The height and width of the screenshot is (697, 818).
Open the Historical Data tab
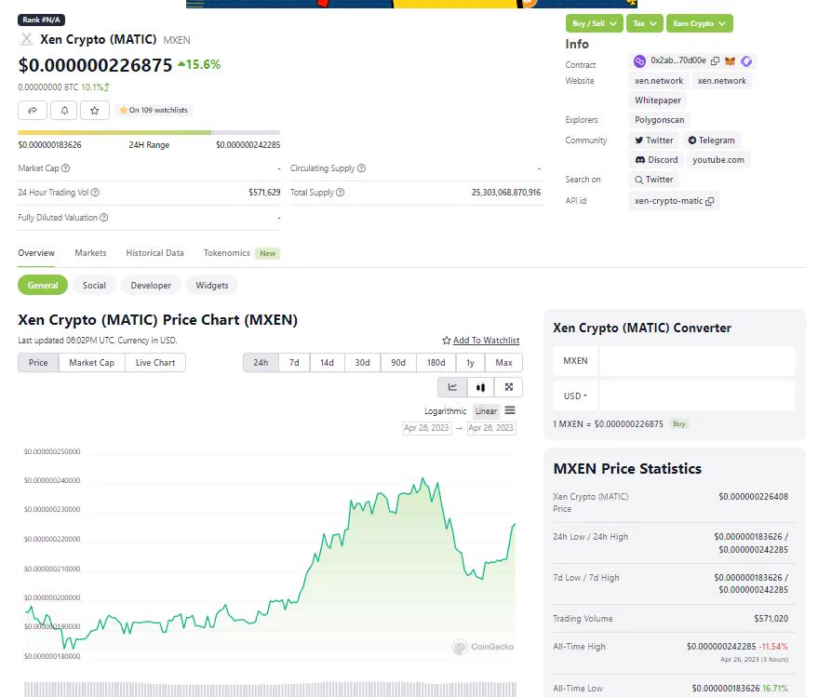coord(154,253)
